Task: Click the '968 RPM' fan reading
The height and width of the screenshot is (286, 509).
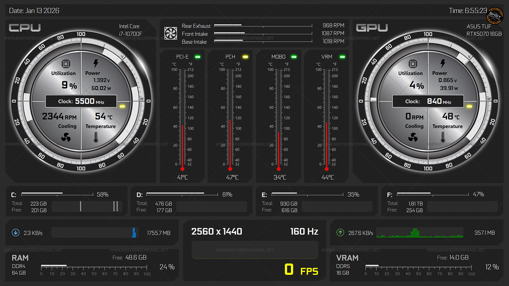Action: coord(333,25)
